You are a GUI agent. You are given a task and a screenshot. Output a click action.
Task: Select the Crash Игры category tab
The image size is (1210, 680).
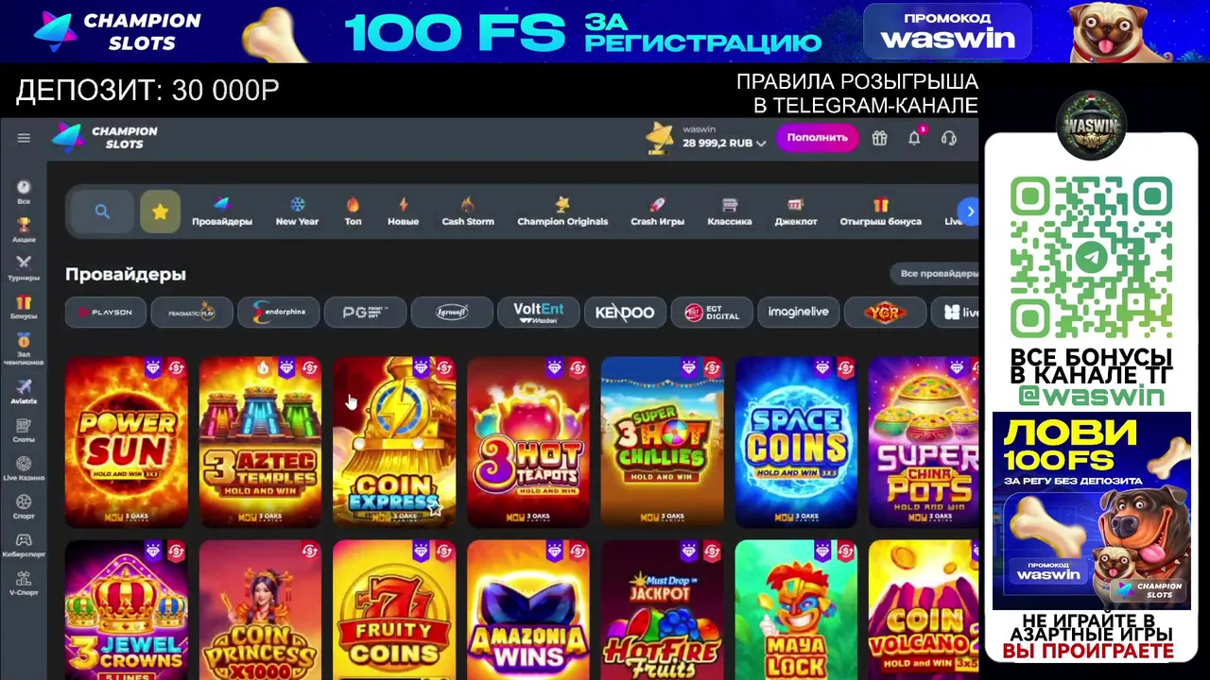[x=657, y=212]
